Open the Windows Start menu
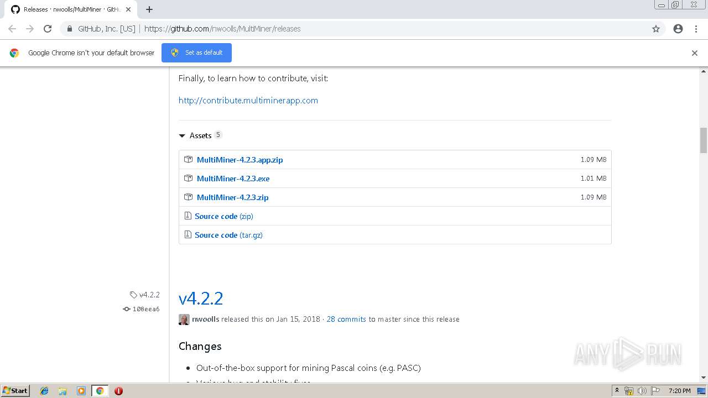 (x=15, y=390)
